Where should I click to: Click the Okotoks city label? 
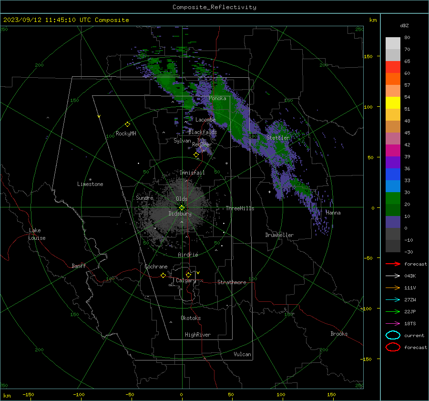point(191,318)
